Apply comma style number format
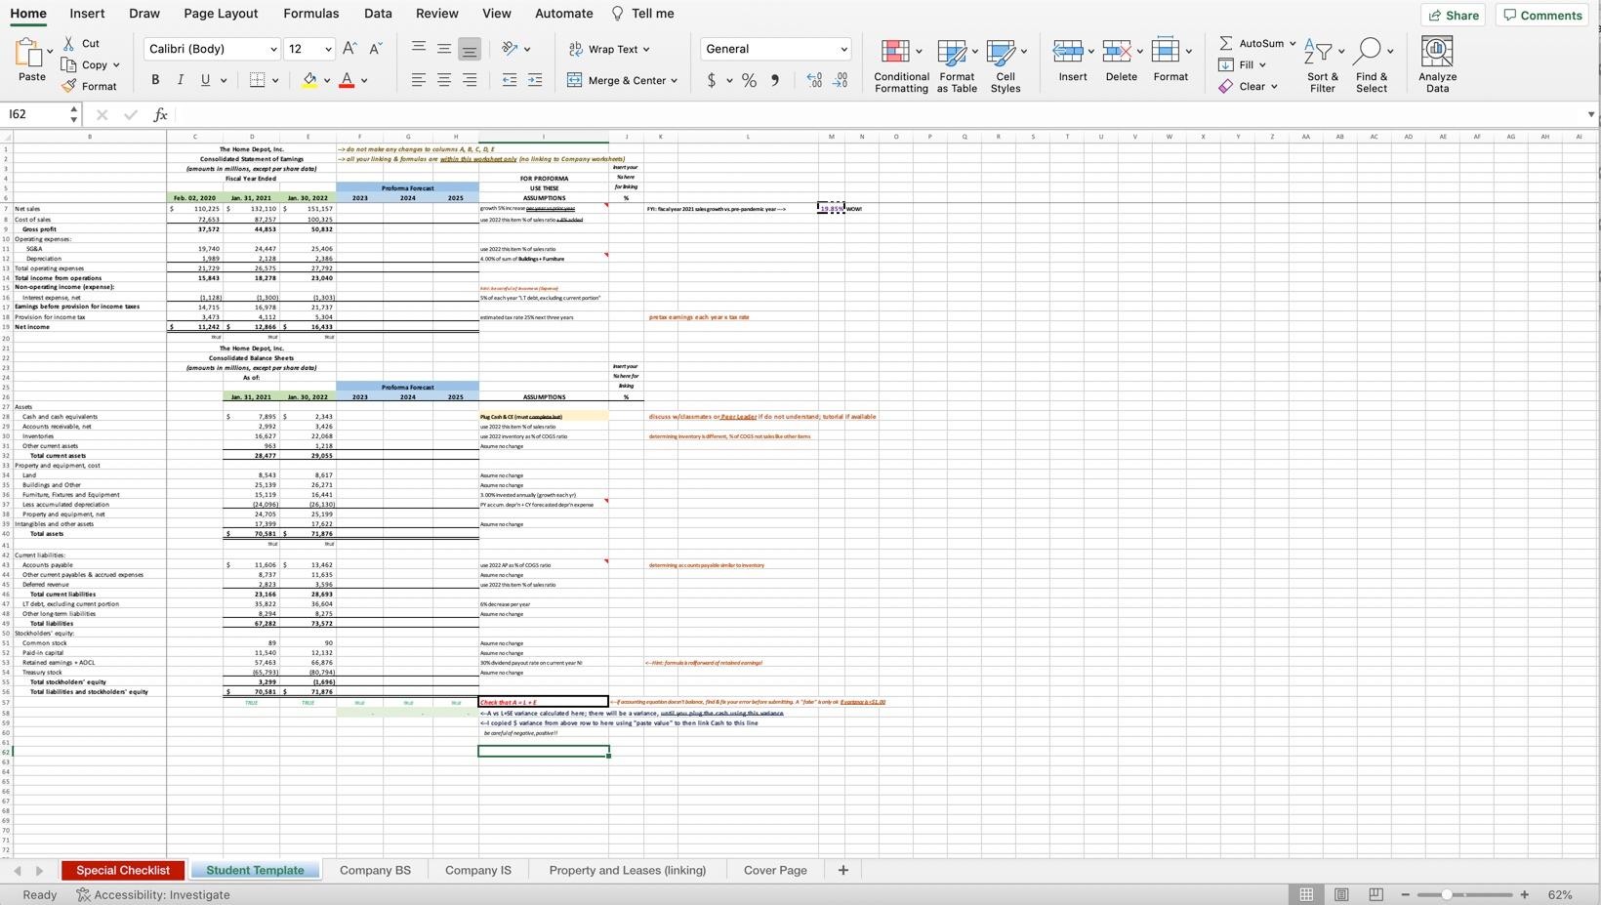The image size is (1601, 905). click(775, 80)
